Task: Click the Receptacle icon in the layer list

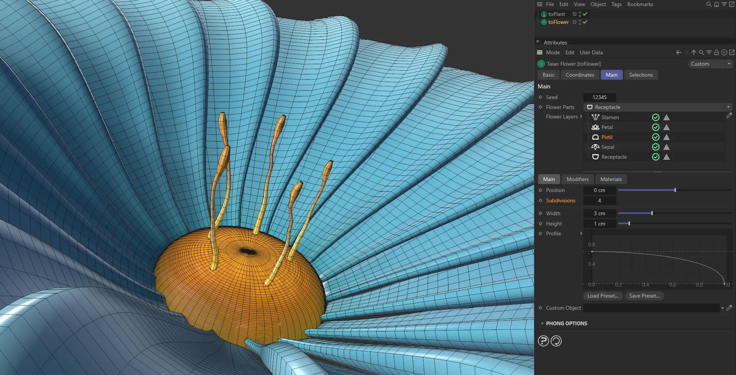Action: (x=595, y=157)
